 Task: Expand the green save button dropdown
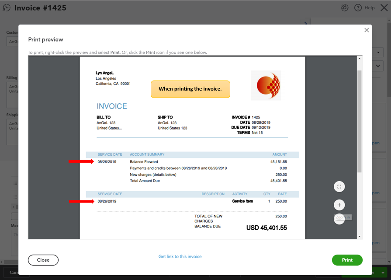[384, 272]
